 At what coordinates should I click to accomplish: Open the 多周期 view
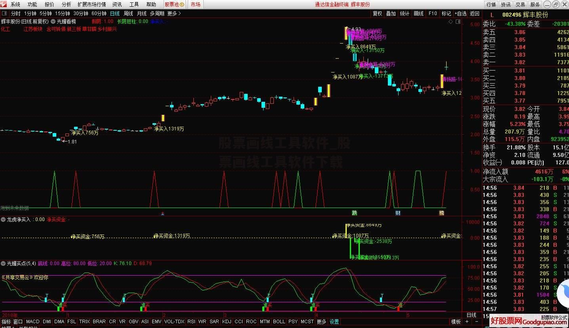point(157,13)
